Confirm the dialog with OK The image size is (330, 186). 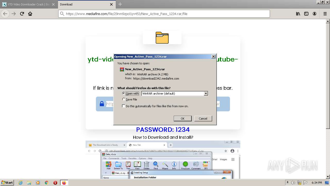[x=183, y=118]
